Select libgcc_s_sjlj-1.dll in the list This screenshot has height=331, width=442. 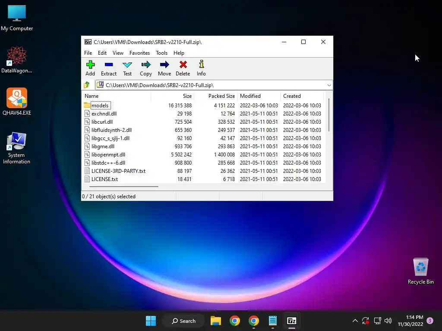(x=204, y=138)
